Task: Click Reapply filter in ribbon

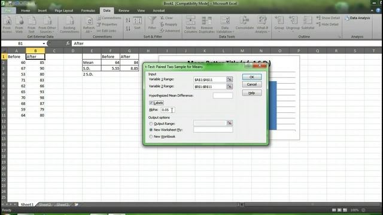Action: [x=169, y=24]
